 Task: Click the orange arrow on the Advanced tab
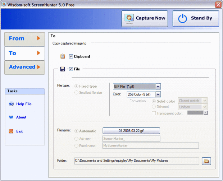(38, 67)
